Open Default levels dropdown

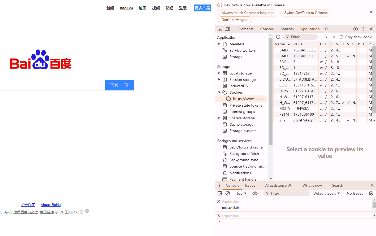[x=327, y=193]
